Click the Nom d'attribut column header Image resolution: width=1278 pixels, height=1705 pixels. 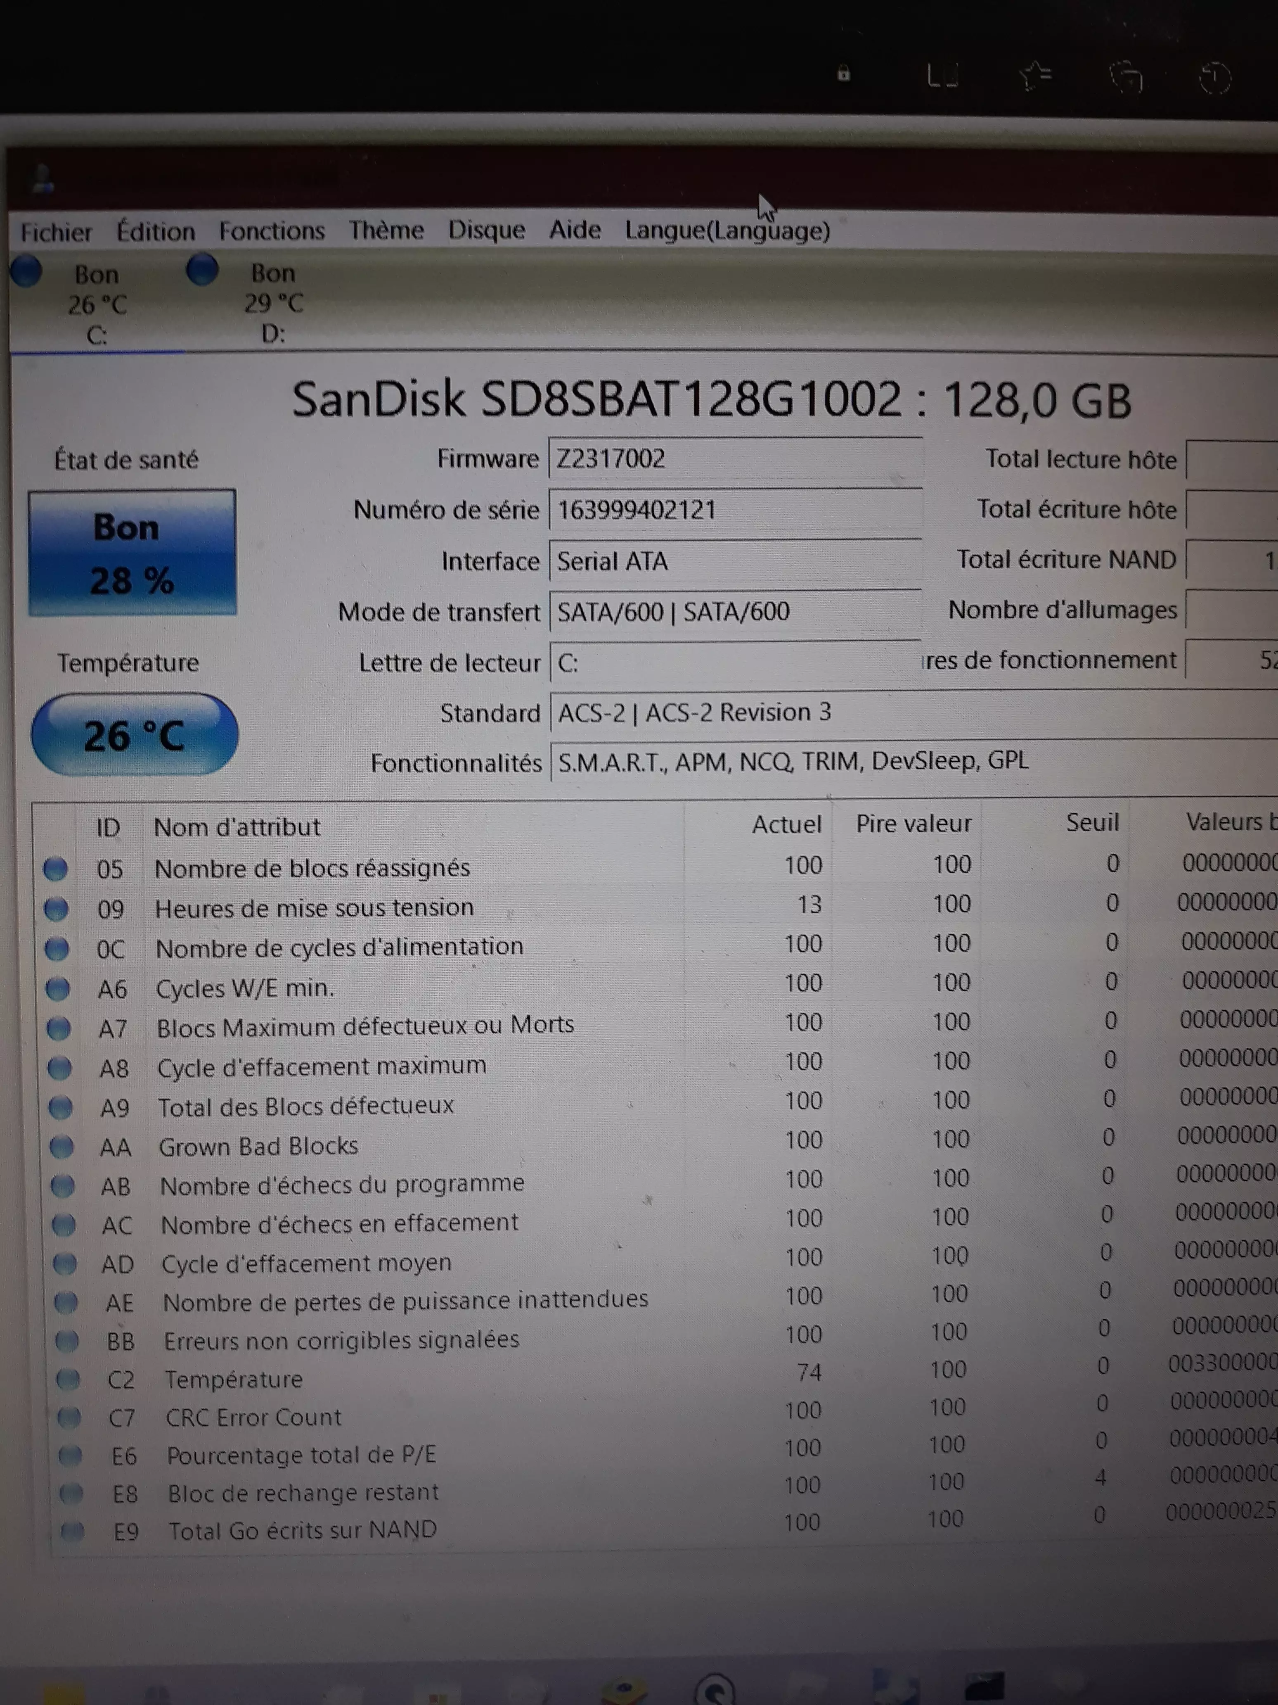tap(237, 826)
